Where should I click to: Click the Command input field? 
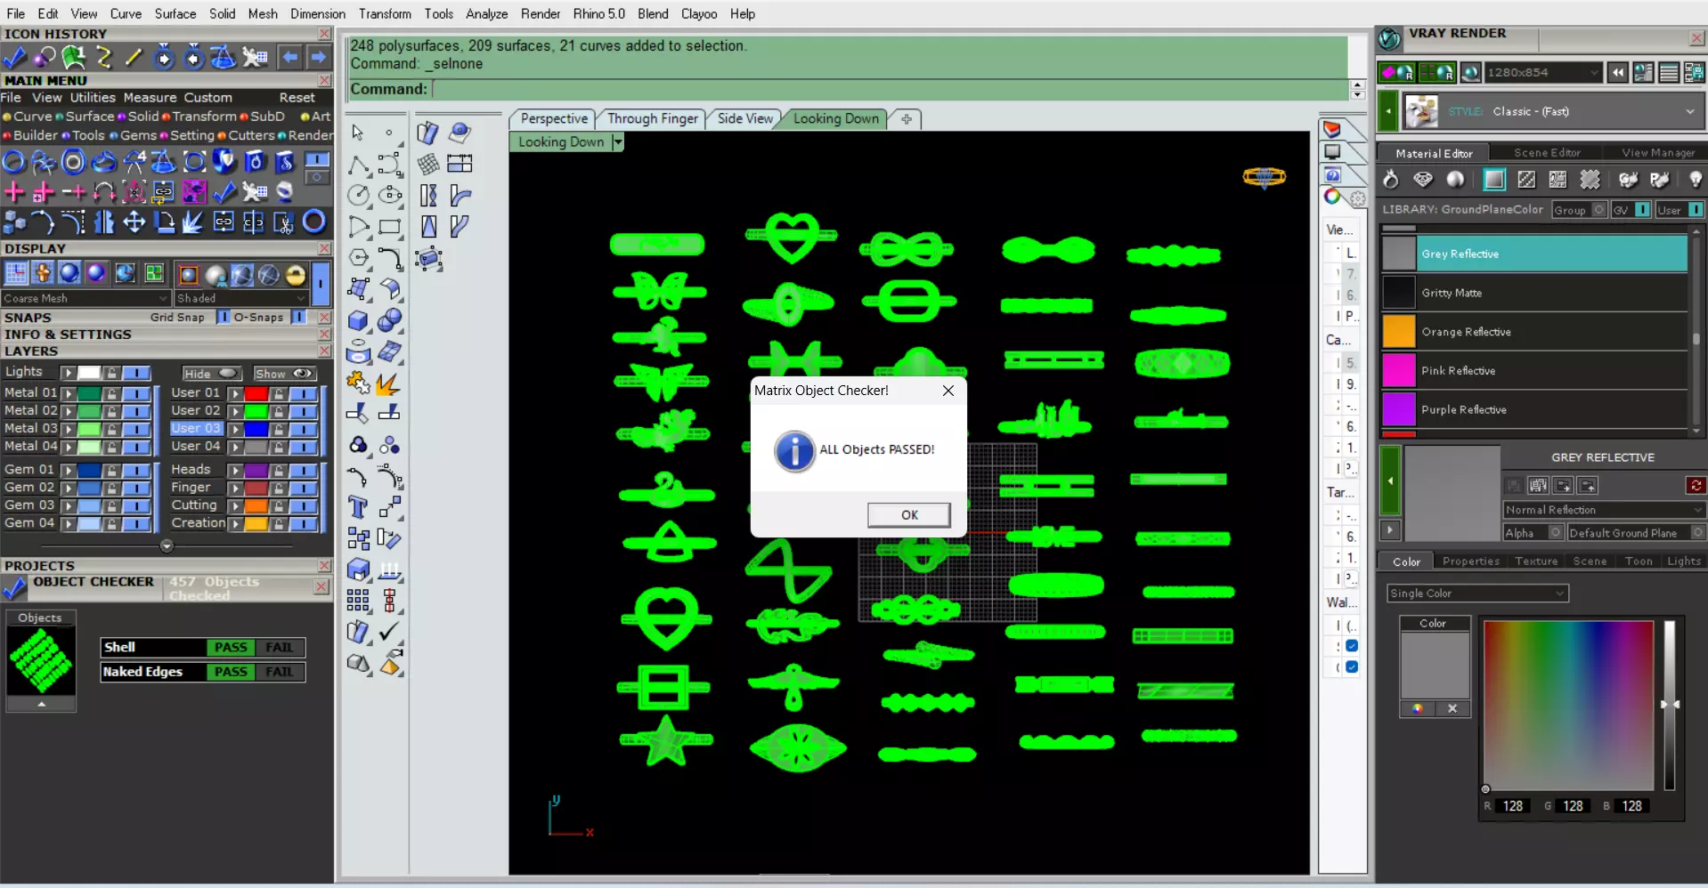click(x=891, y=89)
